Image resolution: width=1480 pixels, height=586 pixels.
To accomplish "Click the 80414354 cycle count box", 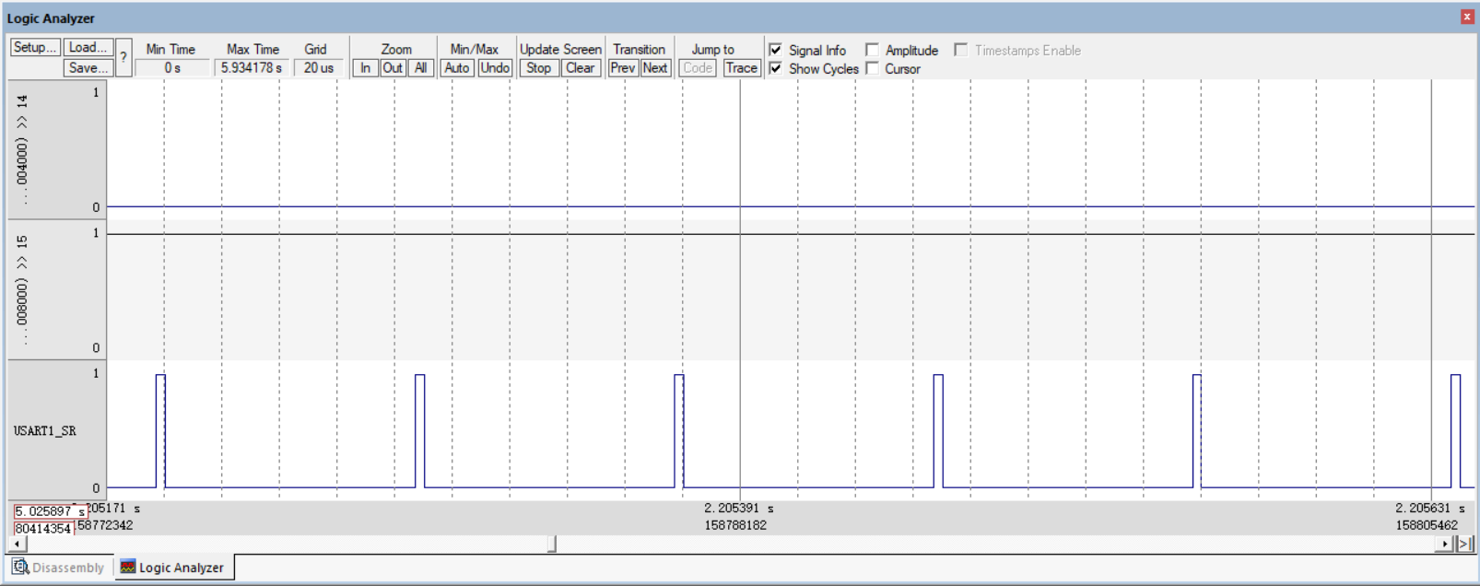I will pos(43,528).
